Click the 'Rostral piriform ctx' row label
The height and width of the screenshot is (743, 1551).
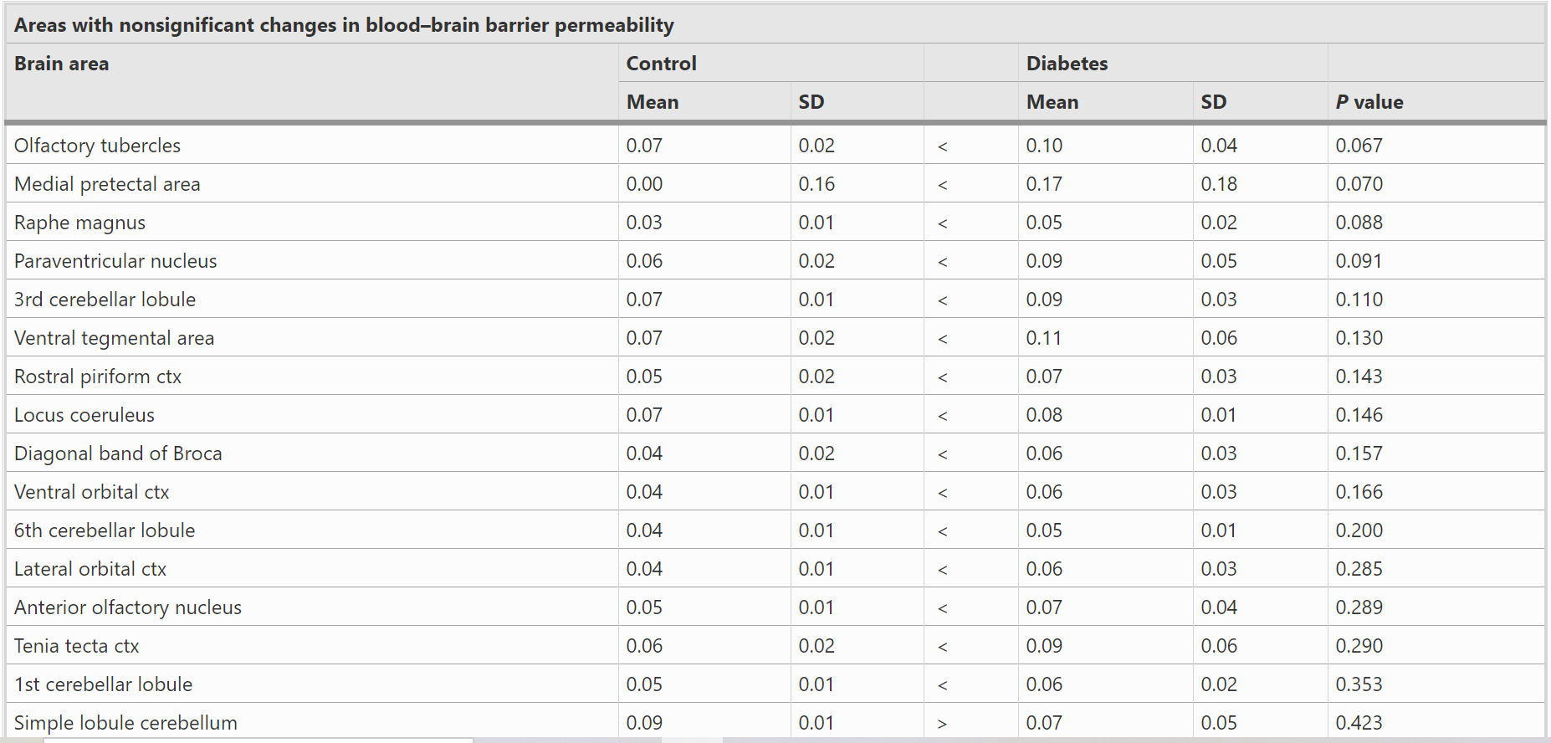point(98,377)
